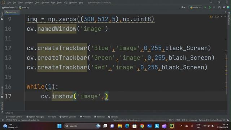231x130 pixels.
Task: Switch to PyCharm icon on the taskbar
Action: click(x=172, y=126)
